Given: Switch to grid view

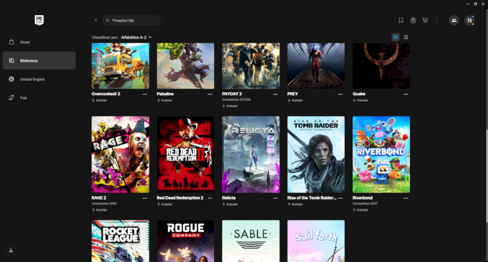Looking at the screenshot, I should [395, 37].
